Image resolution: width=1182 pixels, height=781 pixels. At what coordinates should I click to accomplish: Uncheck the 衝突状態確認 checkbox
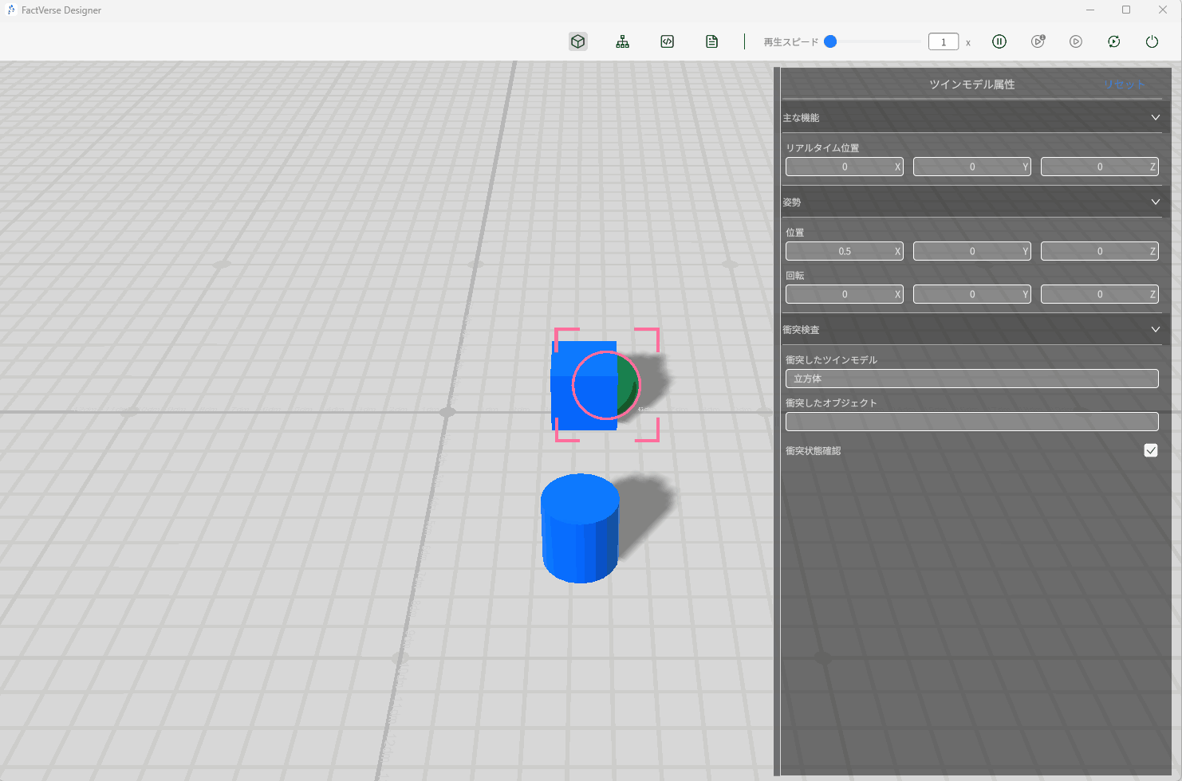click(1151, 450)
